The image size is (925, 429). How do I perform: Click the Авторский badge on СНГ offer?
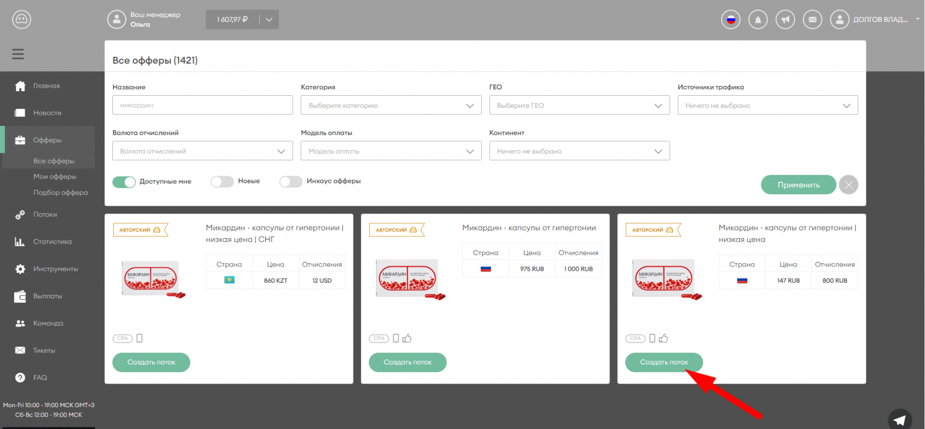click(x=140, y=230)
